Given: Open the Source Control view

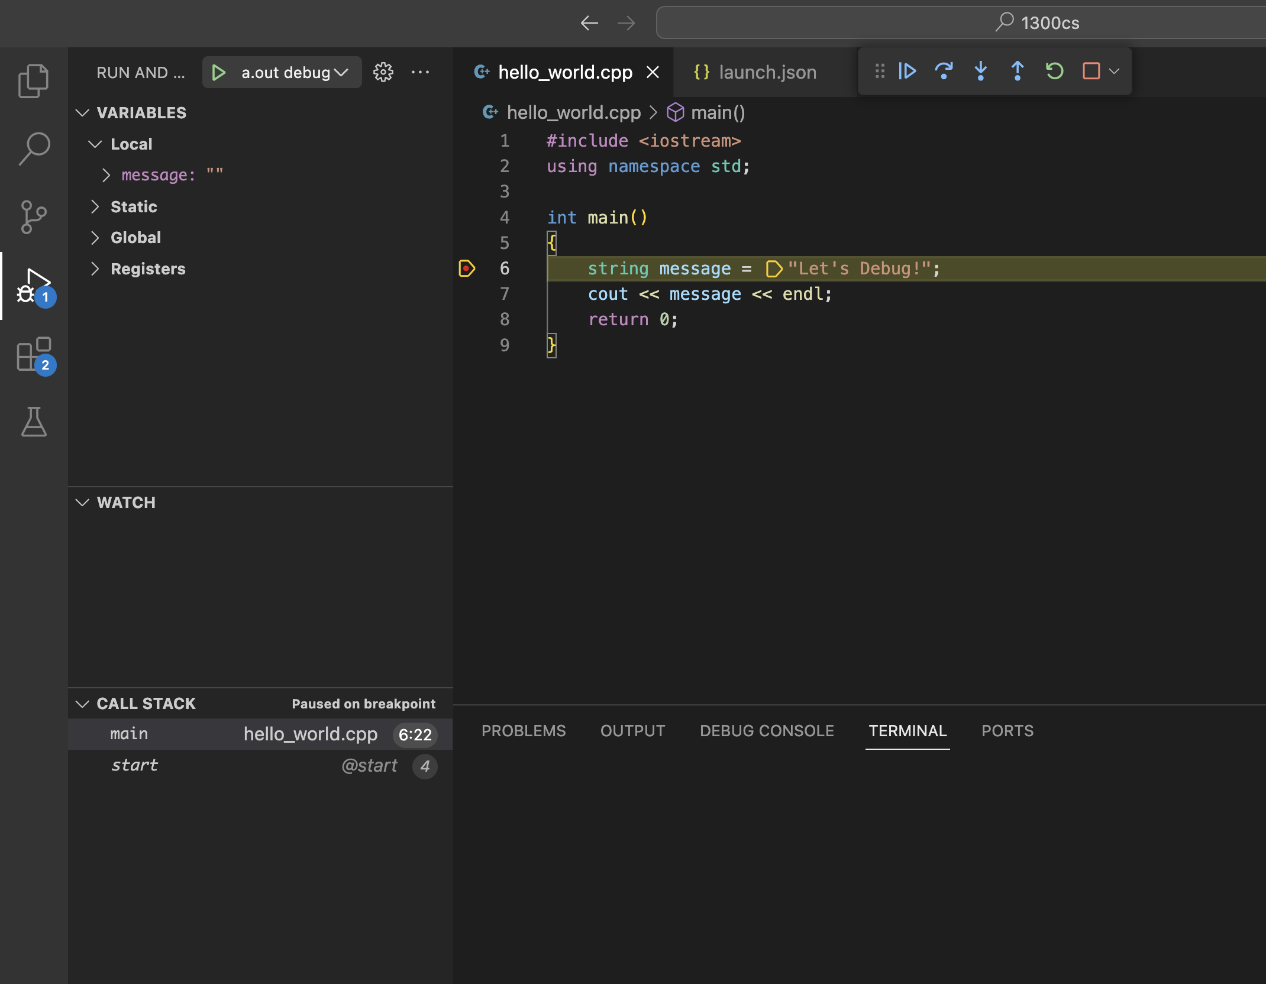Looking at the screenshot, I should tap(34, 217).
